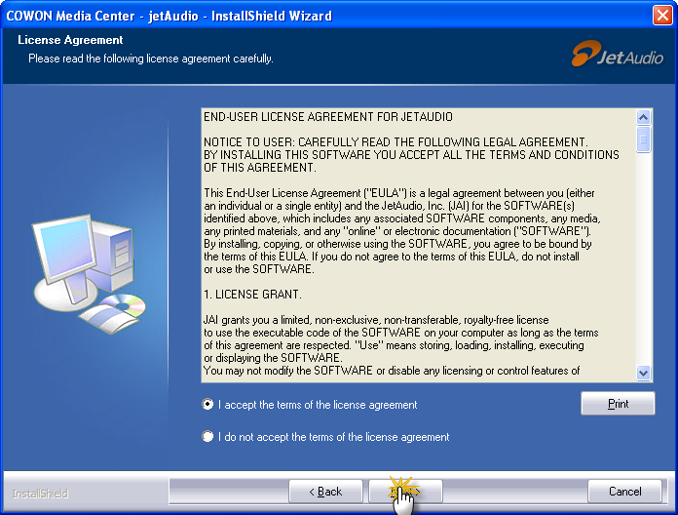Click 'or displaying the SOFTWARE.' line
This screenshot has width=678, height=515.
pyautogui.click(x=273, y=358)
